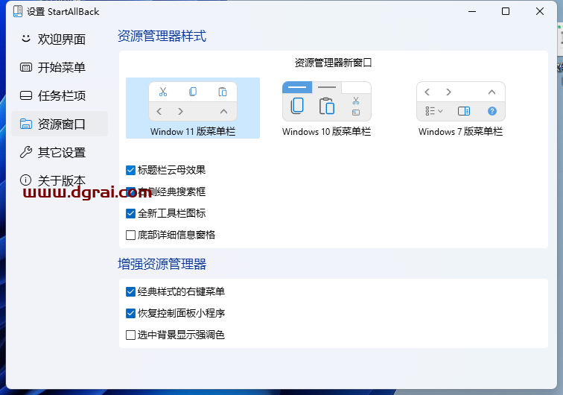Click the start menu icon beside 开始菜单

pos(26,67)
